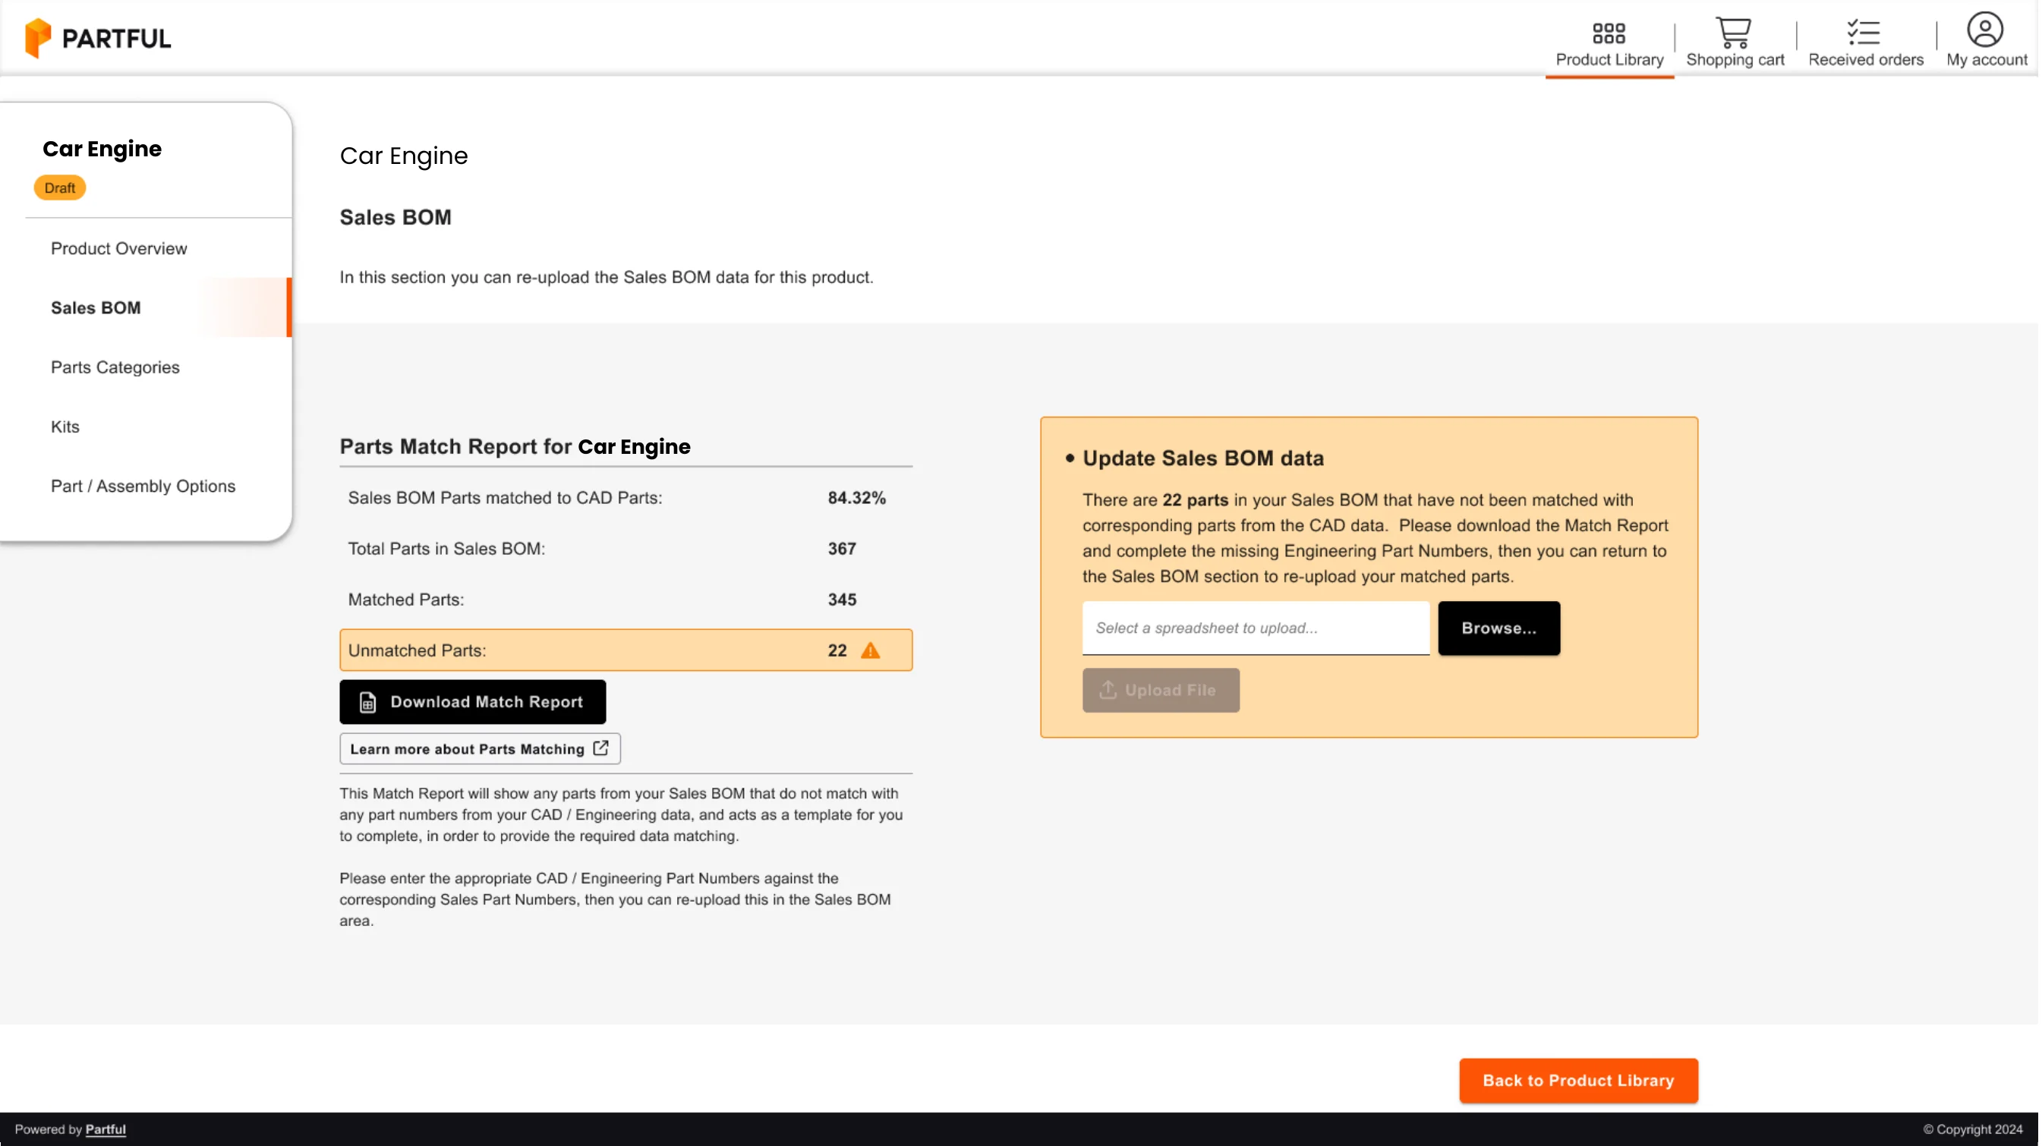Click the 84.32% matched value
2042x1146 pixels.
[x=858, y=499]
